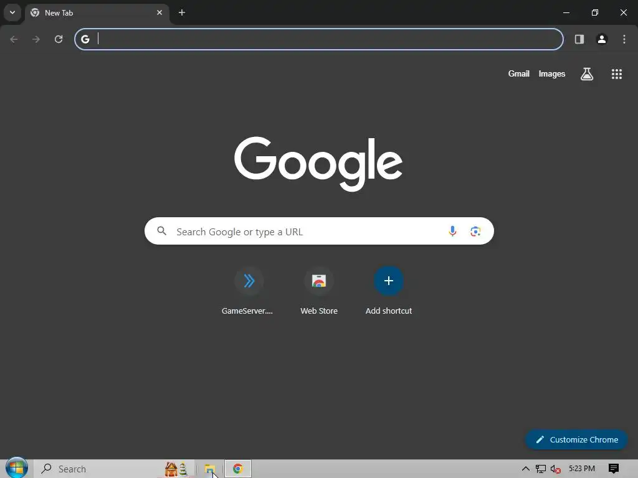Click the Google logo
Image resolution: width=638 pixels, height=478 pixels.
(318, 164)
